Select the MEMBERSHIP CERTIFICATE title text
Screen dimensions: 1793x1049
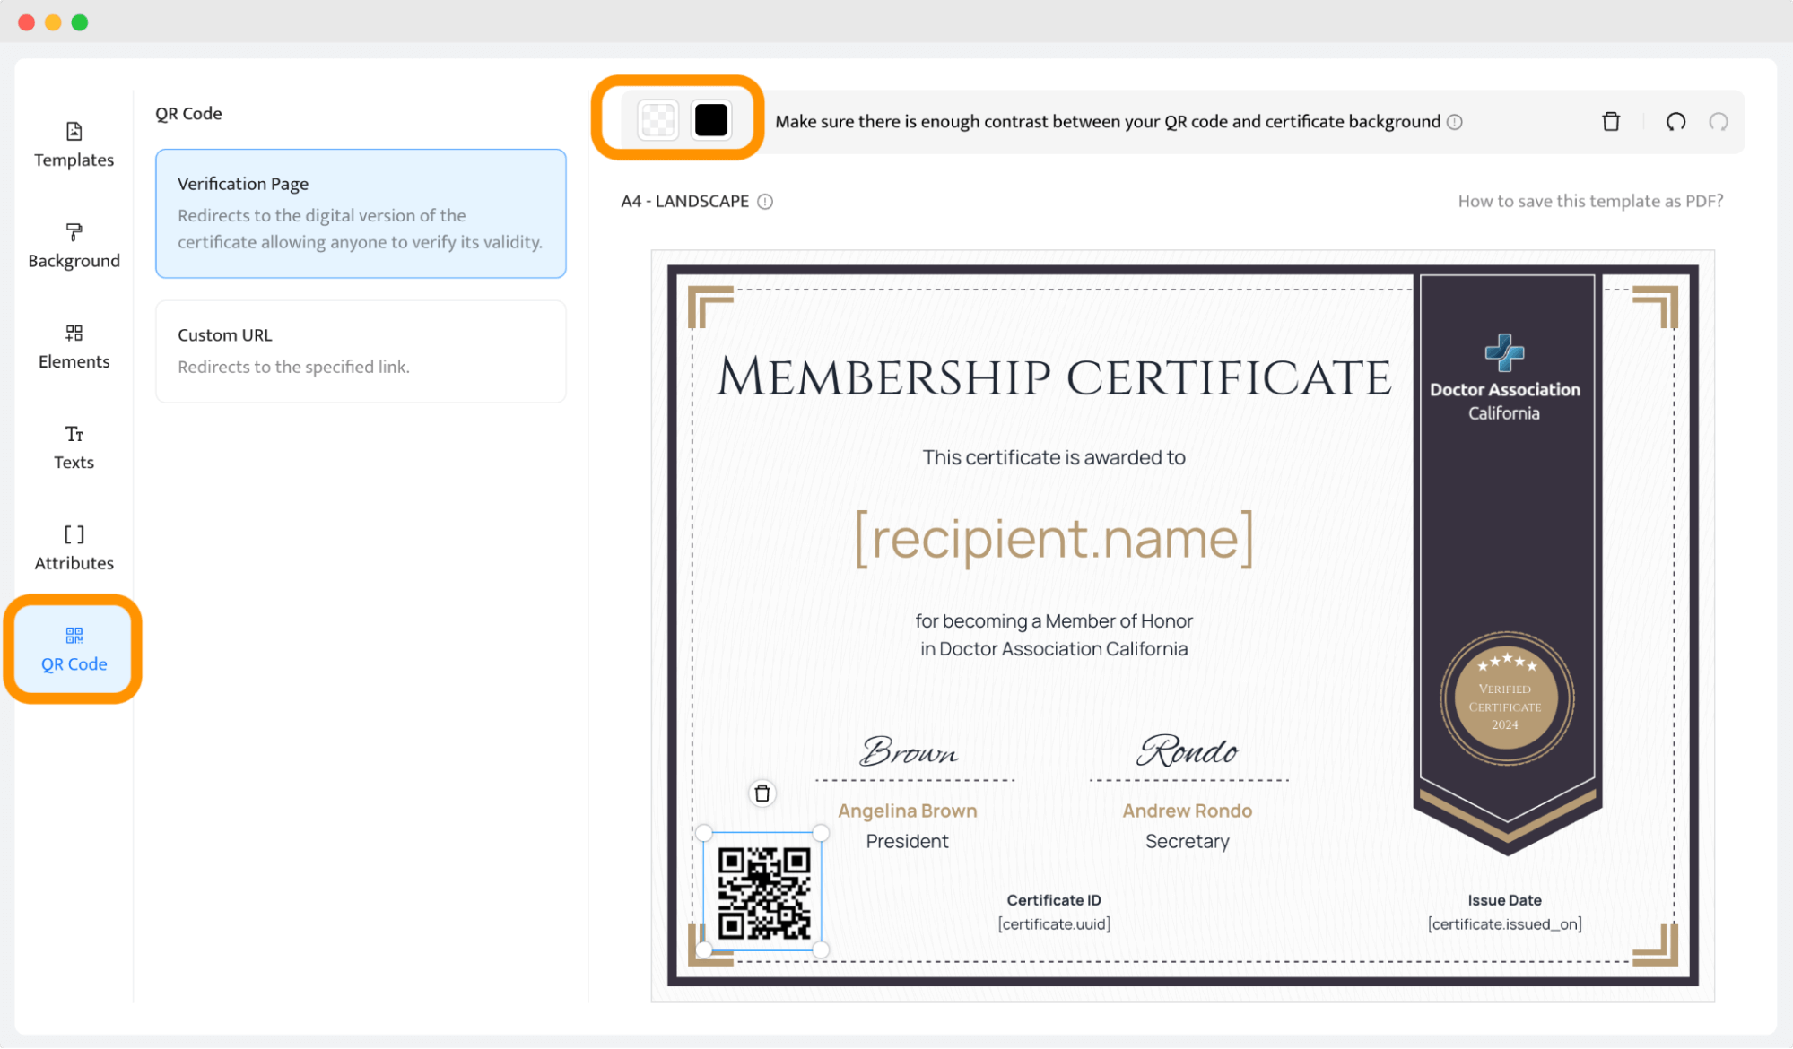click(1055, 377)
